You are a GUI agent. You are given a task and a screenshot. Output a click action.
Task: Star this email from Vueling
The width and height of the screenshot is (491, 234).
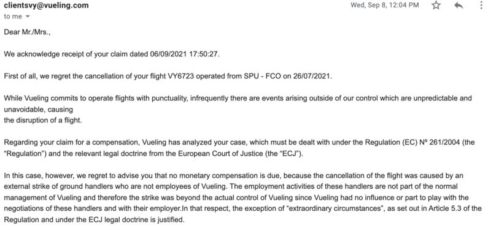436,6
